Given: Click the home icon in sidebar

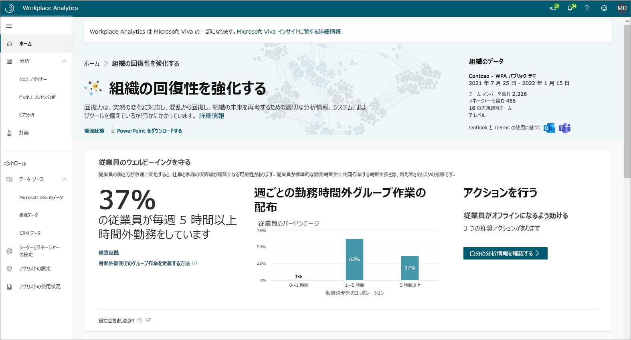Looking at the screenshot, I should (x=9, y=44).
